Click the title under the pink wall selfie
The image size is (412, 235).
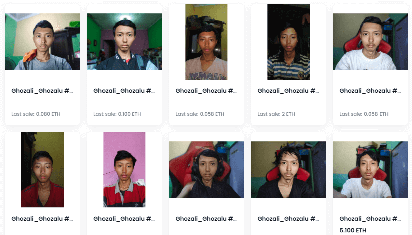click(124, 219)
